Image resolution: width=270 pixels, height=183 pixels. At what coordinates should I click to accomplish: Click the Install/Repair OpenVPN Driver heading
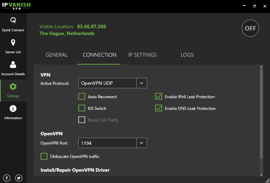[x=75, y=170]
